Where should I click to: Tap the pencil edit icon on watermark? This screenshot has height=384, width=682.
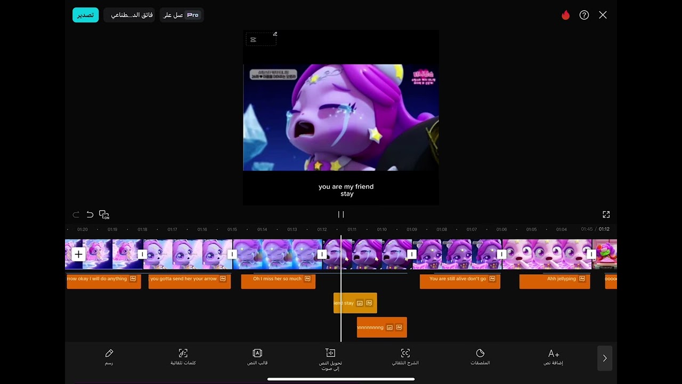coord(275,34)
